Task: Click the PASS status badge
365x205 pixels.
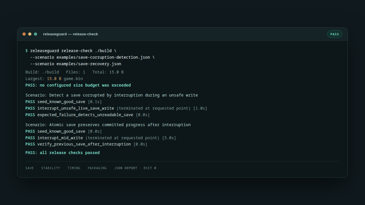Action: coord(334,34)
